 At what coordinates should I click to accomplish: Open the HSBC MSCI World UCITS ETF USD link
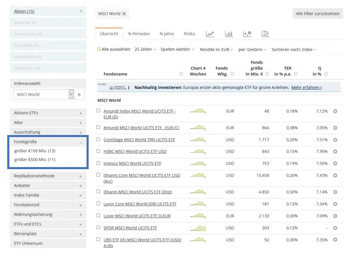135,152
